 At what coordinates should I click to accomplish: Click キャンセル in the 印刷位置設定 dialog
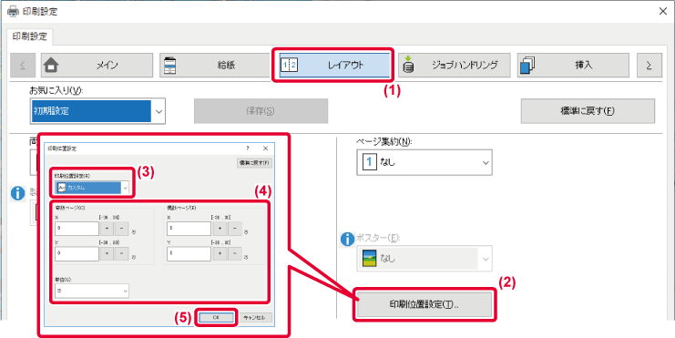point(255,317)
